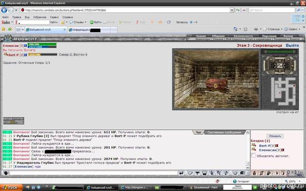Click the chat send arrow icon

tap(181, 173)
